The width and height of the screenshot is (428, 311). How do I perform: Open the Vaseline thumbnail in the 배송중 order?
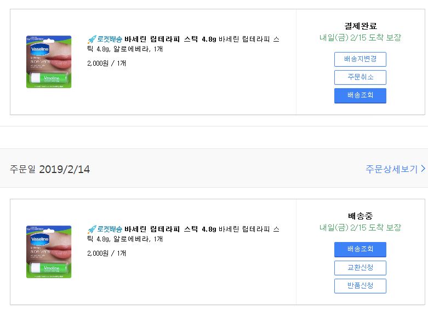coord(49,251)
